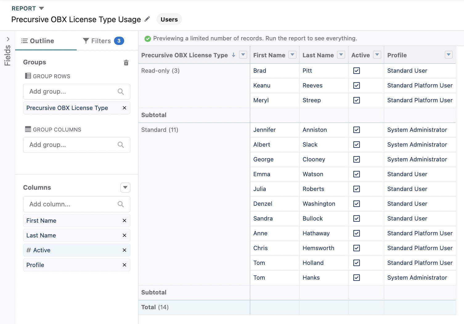Click Denzel first name cell
Viewport: 464px width, 324px height.
coord(275,204)
